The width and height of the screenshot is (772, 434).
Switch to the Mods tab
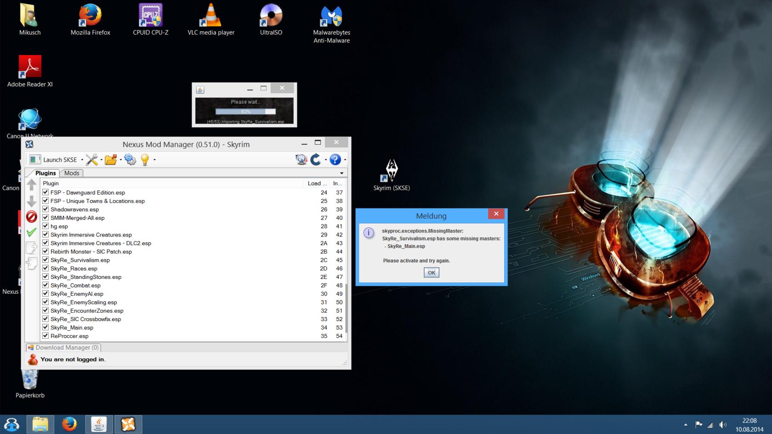[72, 173]
